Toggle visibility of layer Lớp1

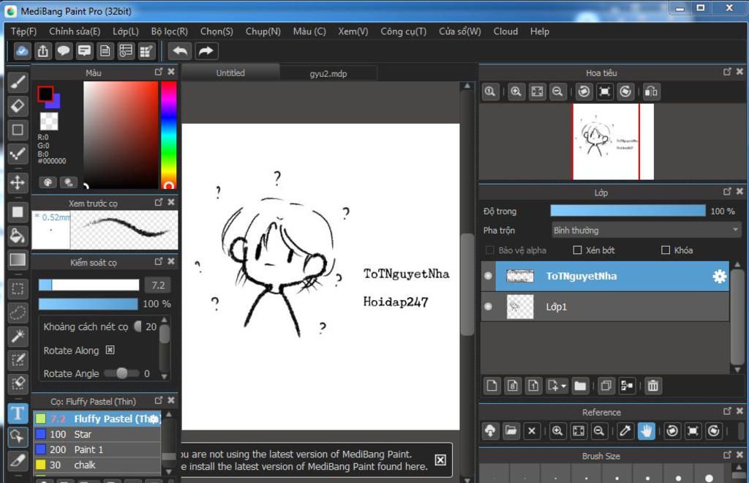pyautogui.click(x=488, y=306)
